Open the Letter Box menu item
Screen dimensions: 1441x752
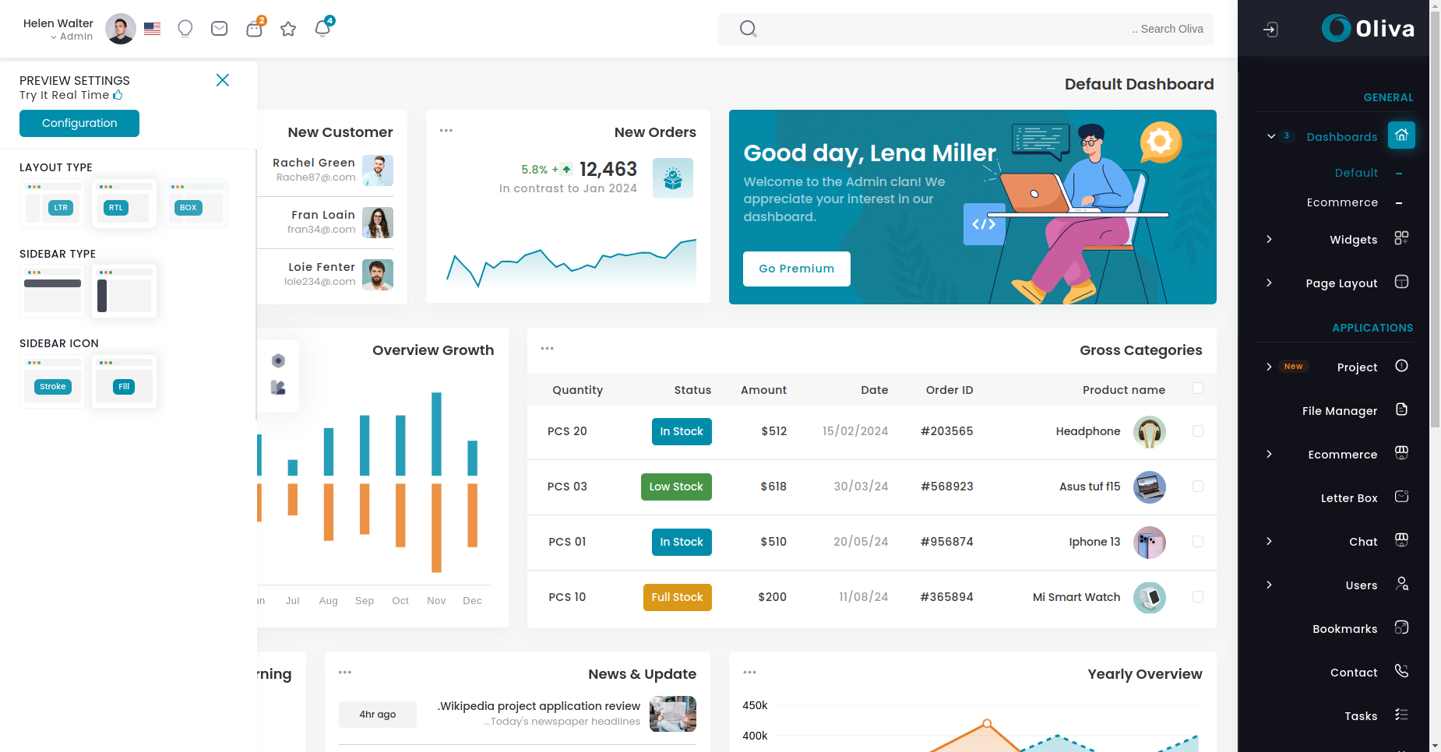tap(1349, 498)
